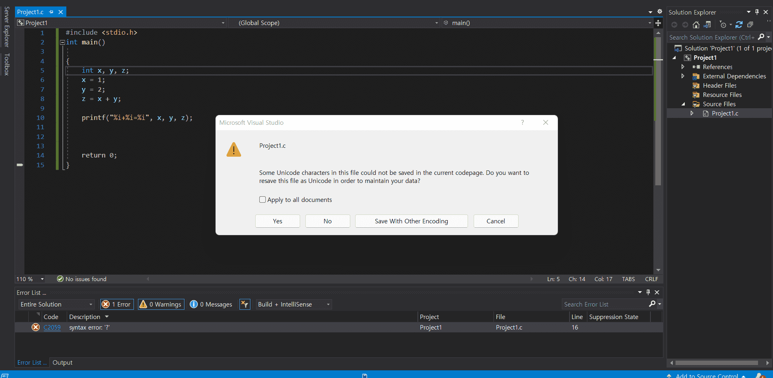The height and width of the screenshot is (378, 773).
Task: Expand the Project1.c tree node arrow
Action: pyautogui.click(x=692, y=113)
